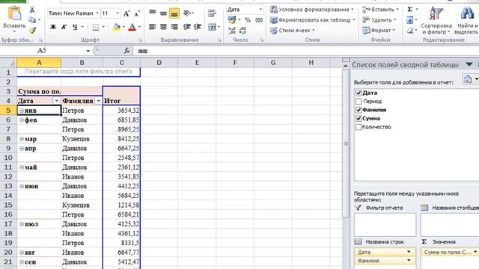The image size is (479, 269).
Task: Toggle underline (Ч) formatting
Action: click(75, 27)
